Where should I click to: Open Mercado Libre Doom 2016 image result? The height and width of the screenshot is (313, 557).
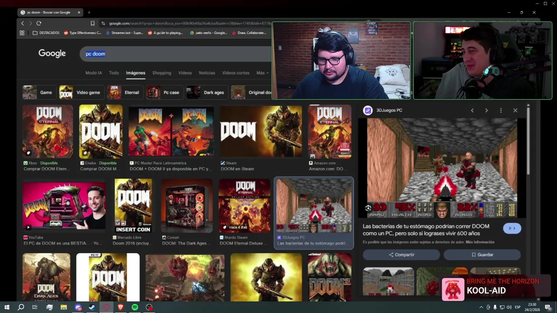(133, 206)
